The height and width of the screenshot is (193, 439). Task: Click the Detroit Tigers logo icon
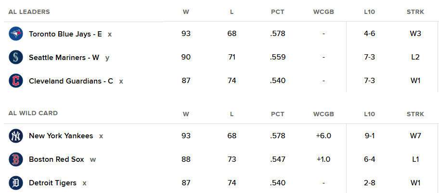click(15, 183)
